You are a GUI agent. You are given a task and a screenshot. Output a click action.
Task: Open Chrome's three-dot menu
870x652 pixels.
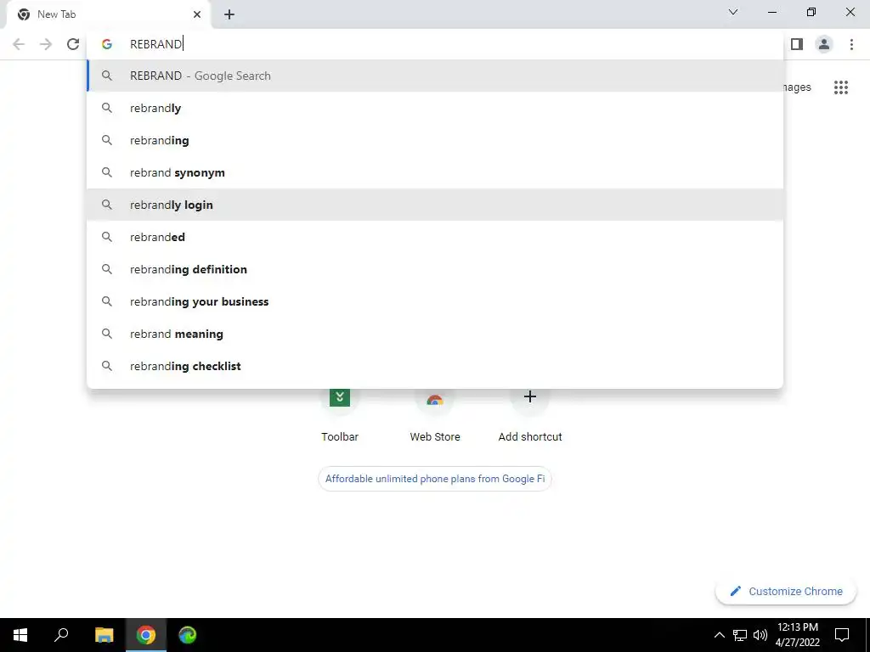pos(851,44)
